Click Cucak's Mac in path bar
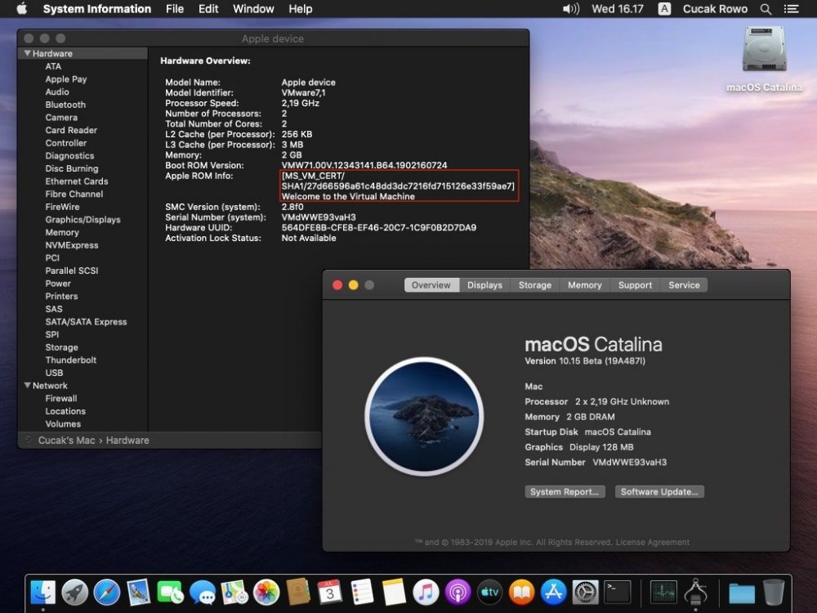Image resolution: width=817 pixels, height=613 pixels. pyautogui.click(x=66, y=441)
